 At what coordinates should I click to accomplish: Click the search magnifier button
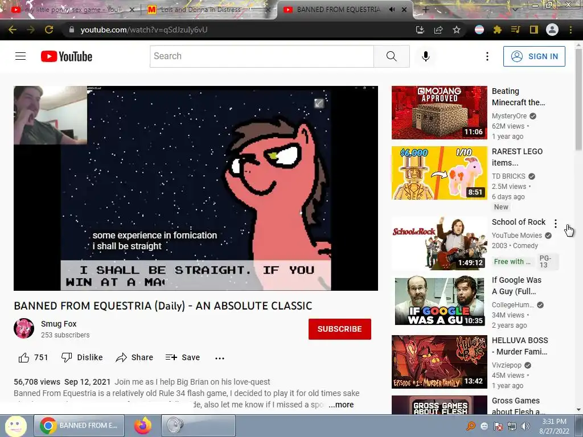click(x=392, y=56)
